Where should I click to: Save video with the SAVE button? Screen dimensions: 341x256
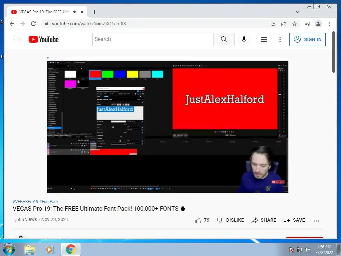click(x=294, y=220)
